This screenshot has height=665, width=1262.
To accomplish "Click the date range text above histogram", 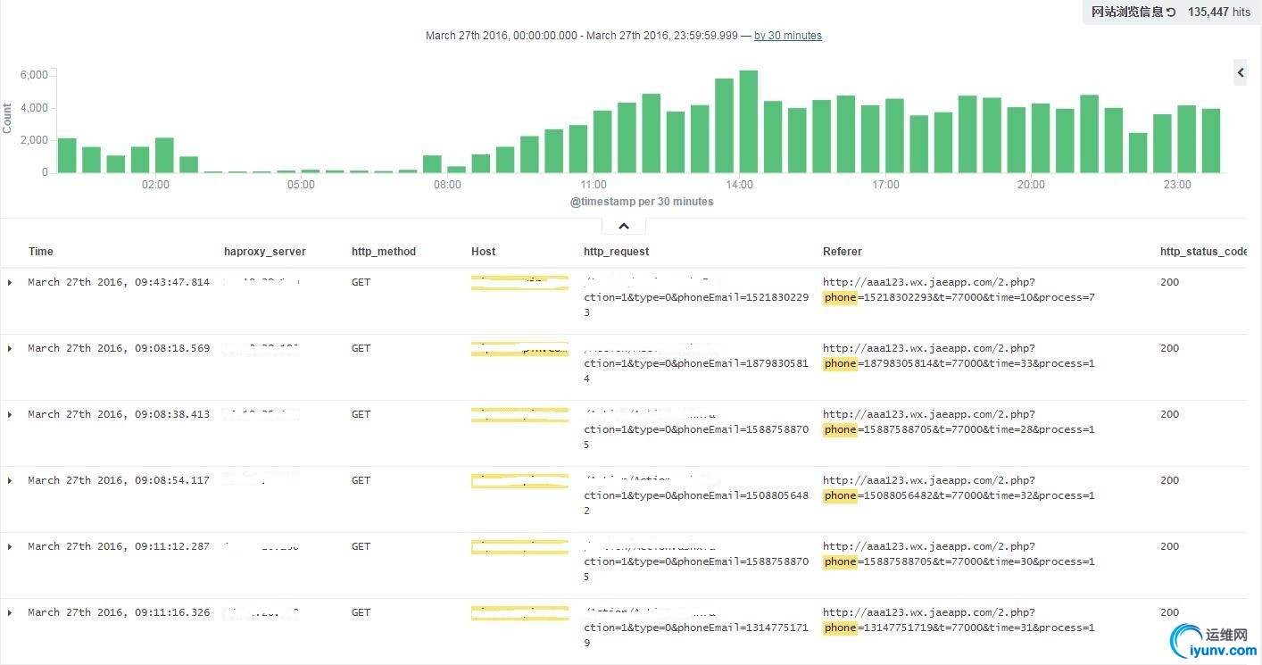I will point(582,36).
